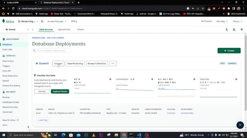
Task: Click Atlas SQL Connect link
Action: pyautogui.click(x=171, y=113)
